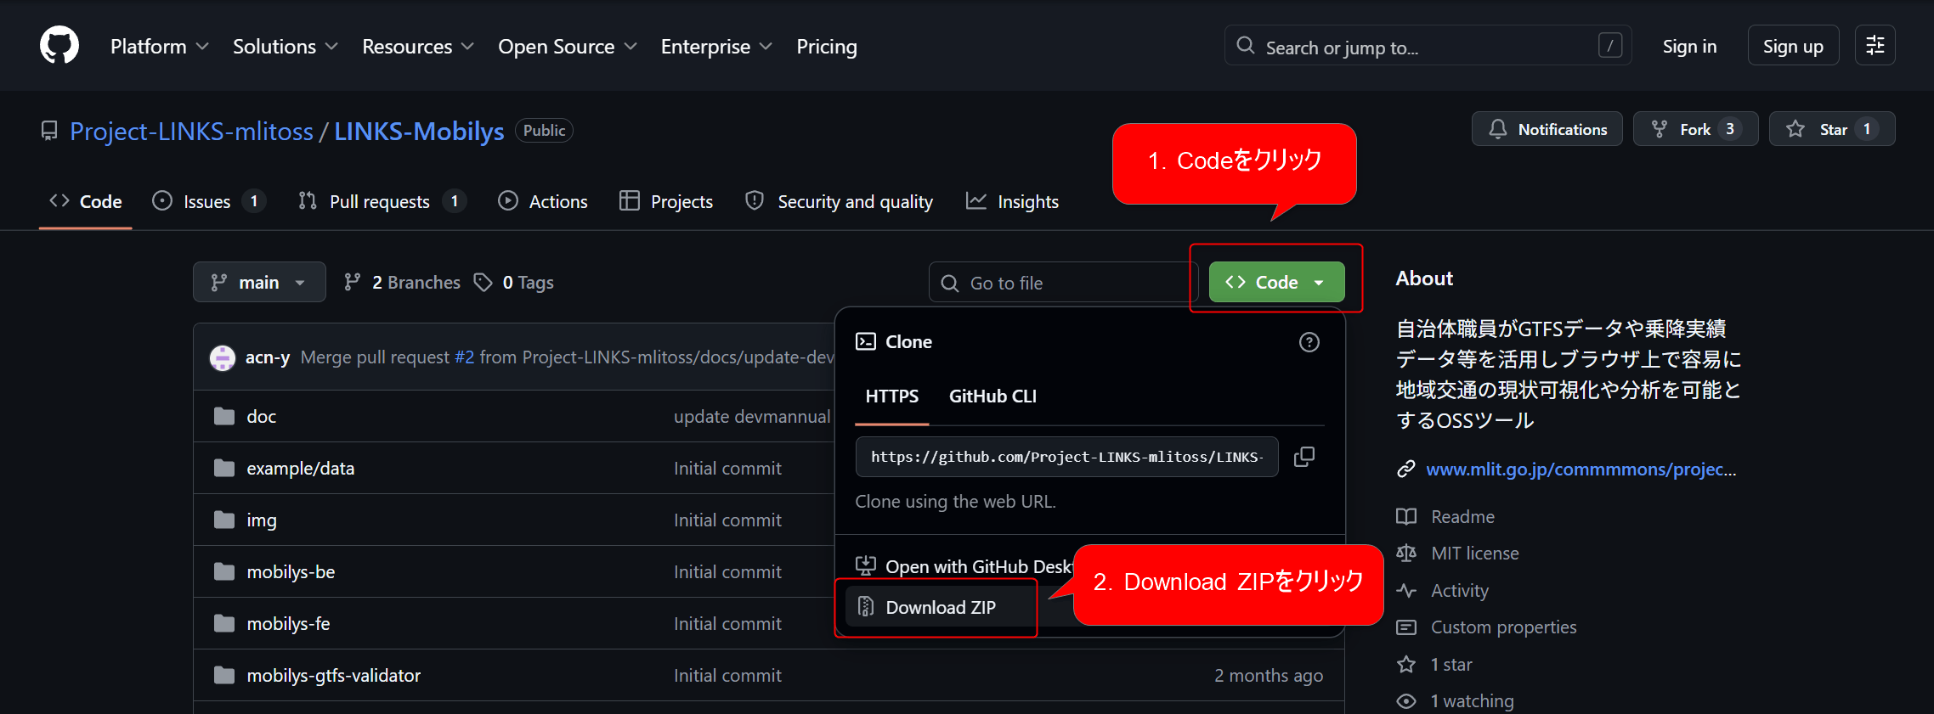Open acn-y author link
This screenshot has width=1934, height=714.
tap(268, 357)
